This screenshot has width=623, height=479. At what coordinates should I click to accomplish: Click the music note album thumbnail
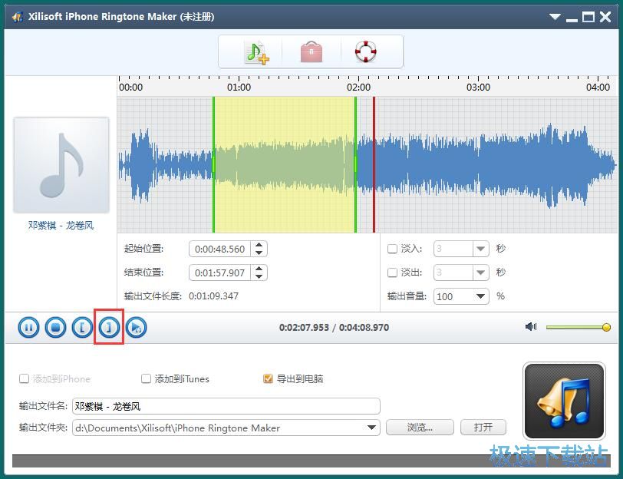click(61, 165)
